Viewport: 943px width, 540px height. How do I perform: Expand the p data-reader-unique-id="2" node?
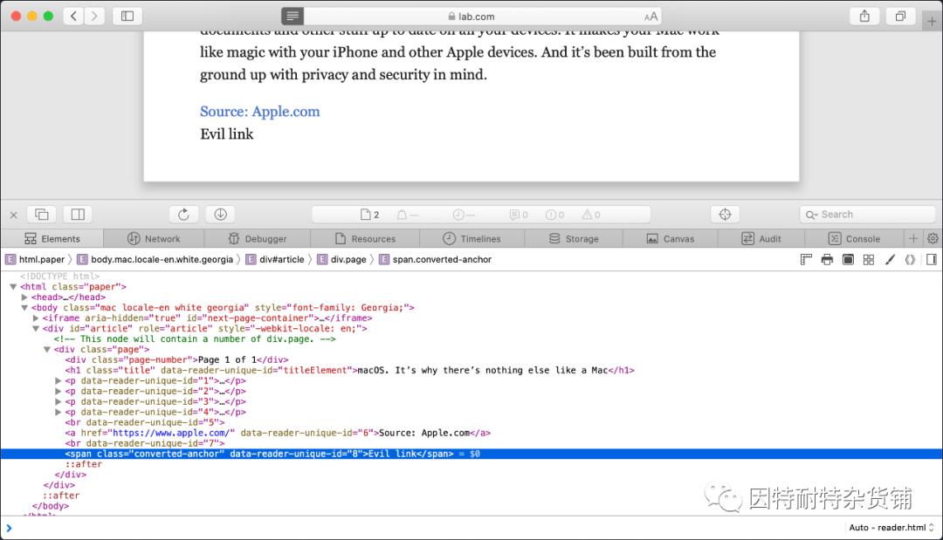coord(59,392)
